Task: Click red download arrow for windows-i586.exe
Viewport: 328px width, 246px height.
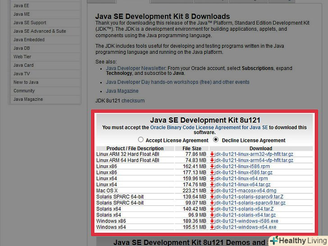Action: click(212, 221)
